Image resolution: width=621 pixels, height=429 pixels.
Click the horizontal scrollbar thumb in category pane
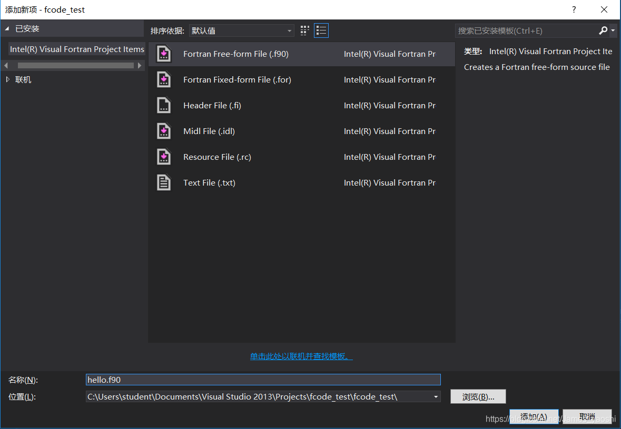click(x=76, y=65)
